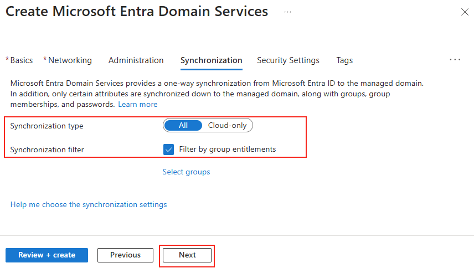Click the Select groups link
The width and height of the screenshot is (474, 268).
tap(186, 172)
